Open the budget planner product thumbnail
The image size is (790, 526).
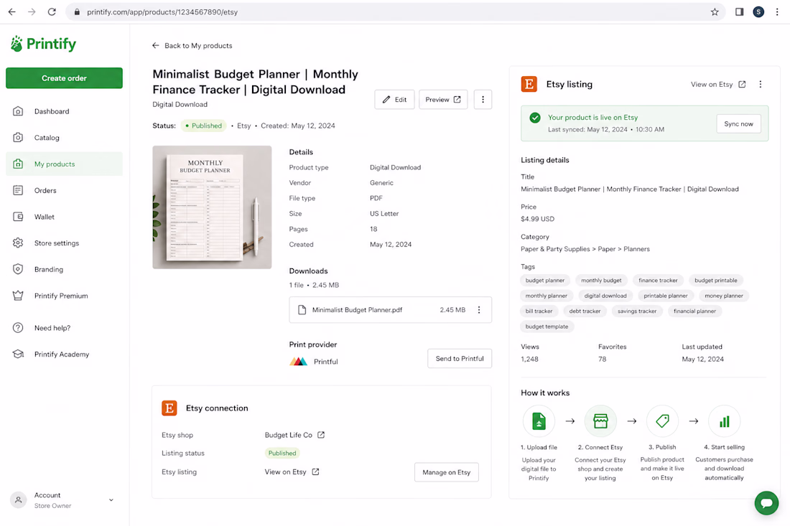(212, 207)
